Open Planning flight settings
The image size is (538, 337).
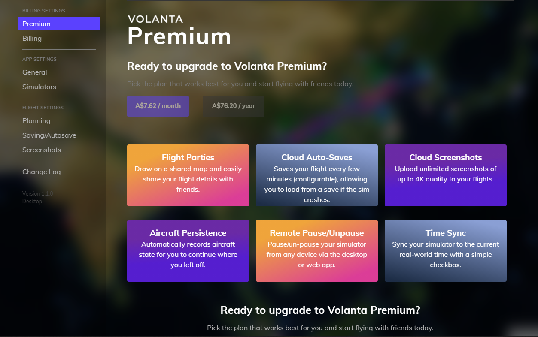(x=36, y=121)
